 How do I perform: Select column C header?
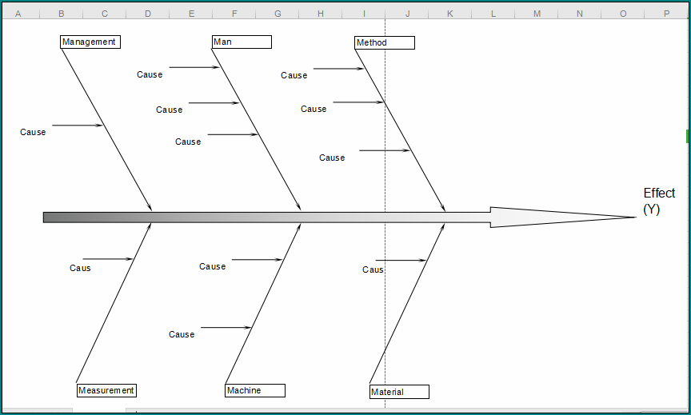pos(105,14)
